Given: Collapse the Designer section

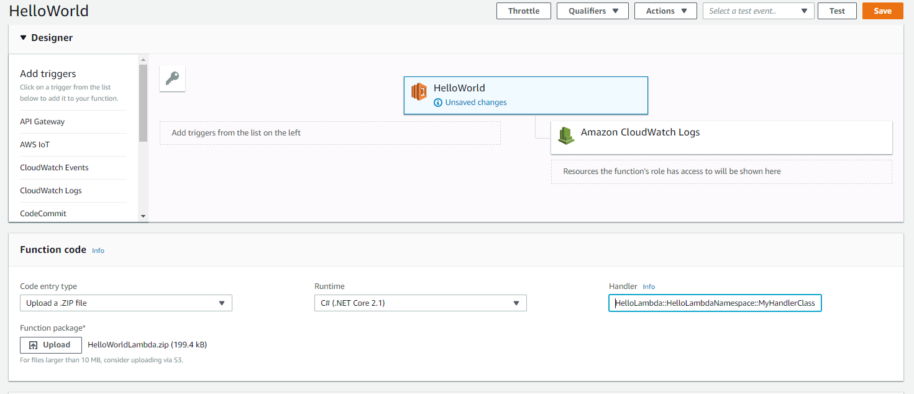Looking at the screenshot, I should tap(24, 38).
